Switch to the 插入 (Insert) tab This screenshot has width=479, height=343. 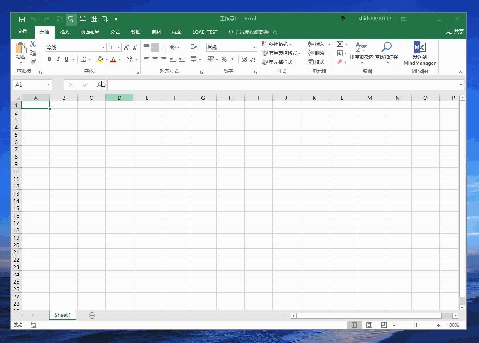(65, 32)
